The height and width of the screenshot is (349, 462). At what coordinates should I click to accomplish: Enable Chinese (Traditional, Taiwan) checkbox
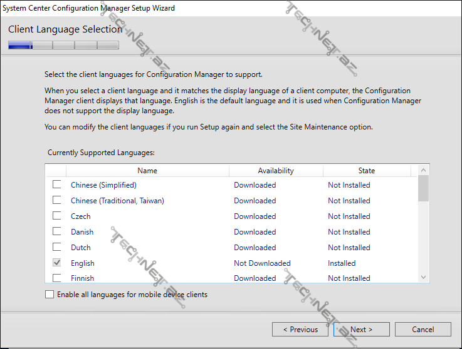pyautogui.click(x=57, y=200)
